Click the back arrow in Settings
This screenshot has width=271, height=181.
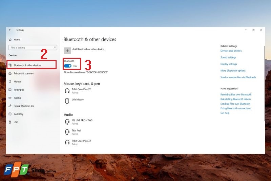[10, 30]
